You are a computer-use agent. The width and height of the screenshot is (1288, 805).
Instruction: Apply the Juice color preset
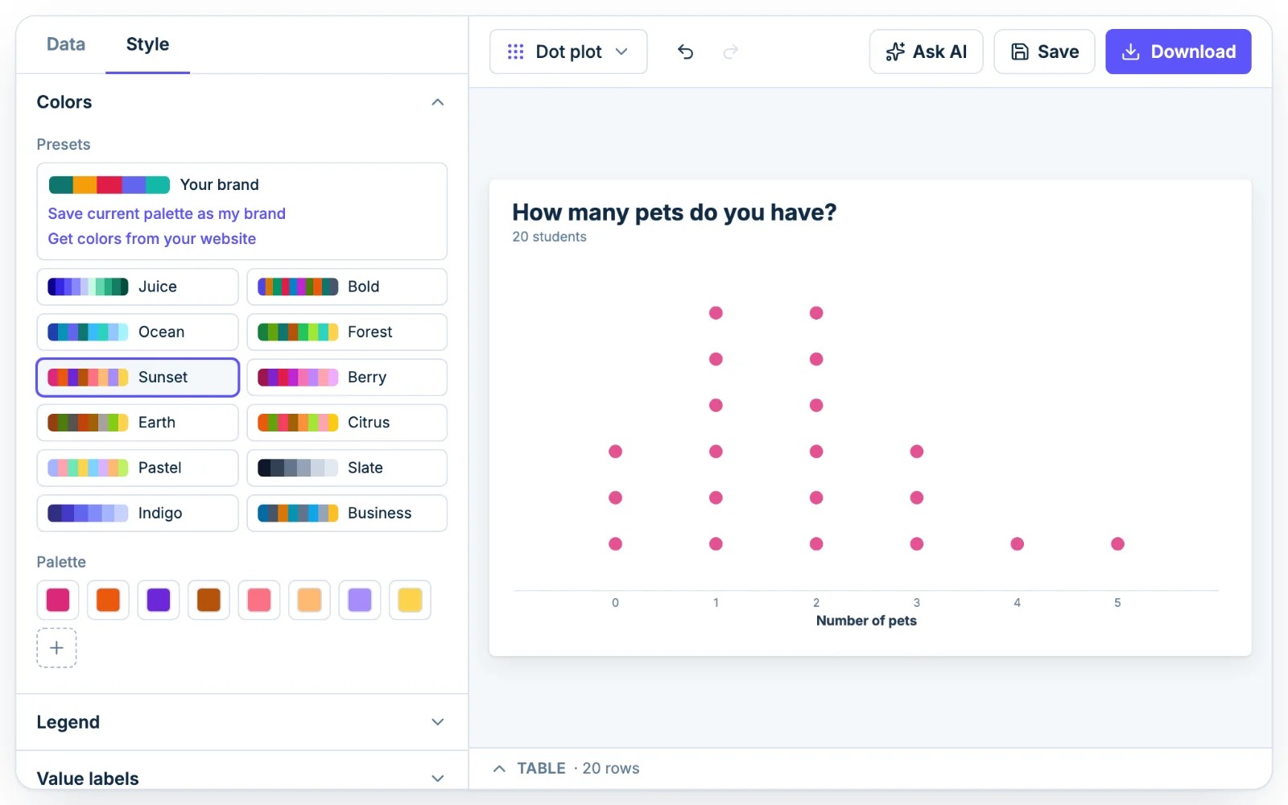(x=138, y=287)
